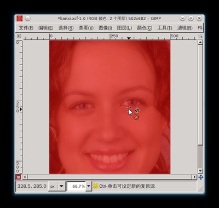Image resolution: width=219 pixels, height=208 pixels.
Task: Minimize the GIMP window
Action: (x=182, y=19)
